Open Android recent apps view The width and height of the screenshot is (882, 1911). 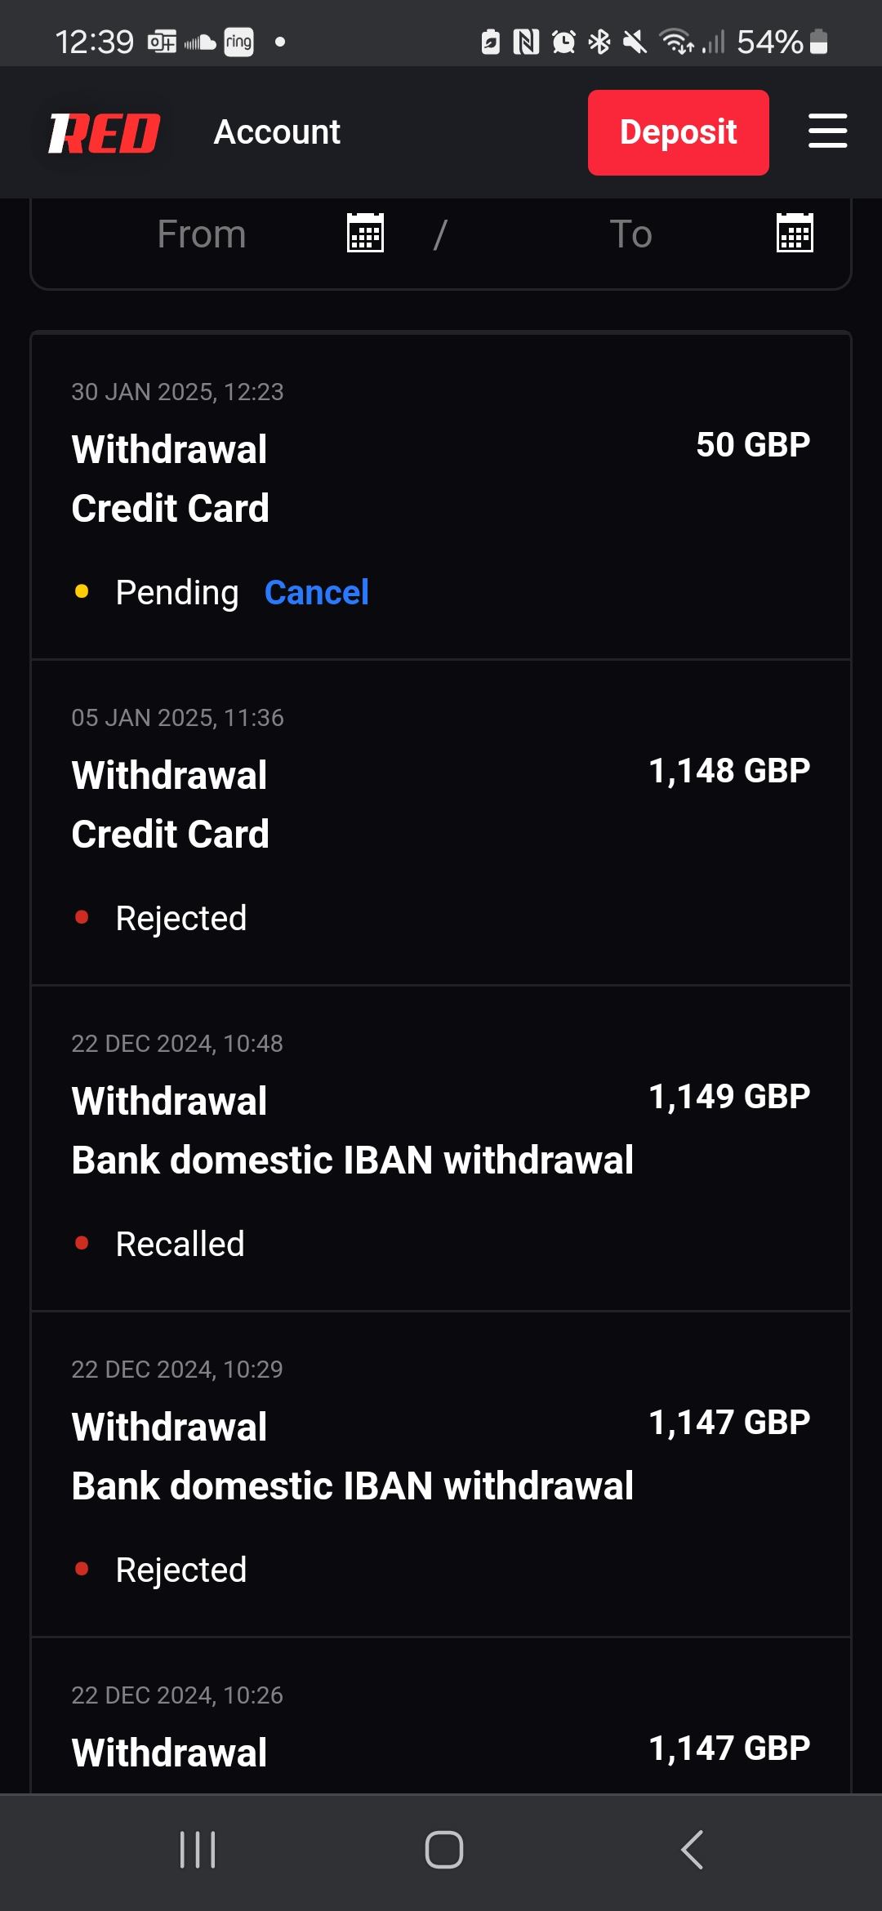[x=198, y=1850]
